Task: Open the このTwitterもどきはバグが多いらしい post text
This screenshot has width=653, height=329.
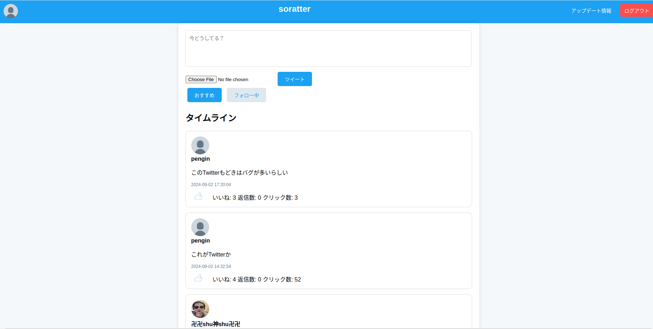Action: pyautogui.click(x=239, y=173)
